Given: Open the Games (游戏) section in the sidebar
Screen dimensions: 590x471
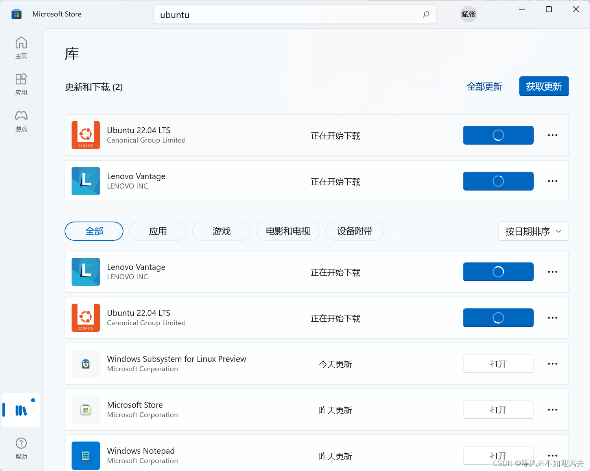Looking at the screenshot, I should point(21,121).
